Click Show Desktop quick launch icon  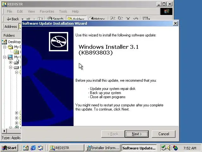pos(26,148)
